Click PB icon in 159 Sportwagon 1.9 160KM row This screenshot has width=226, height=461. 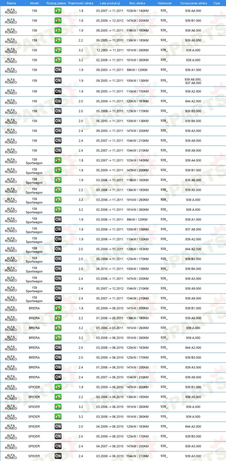pos(58,180)
